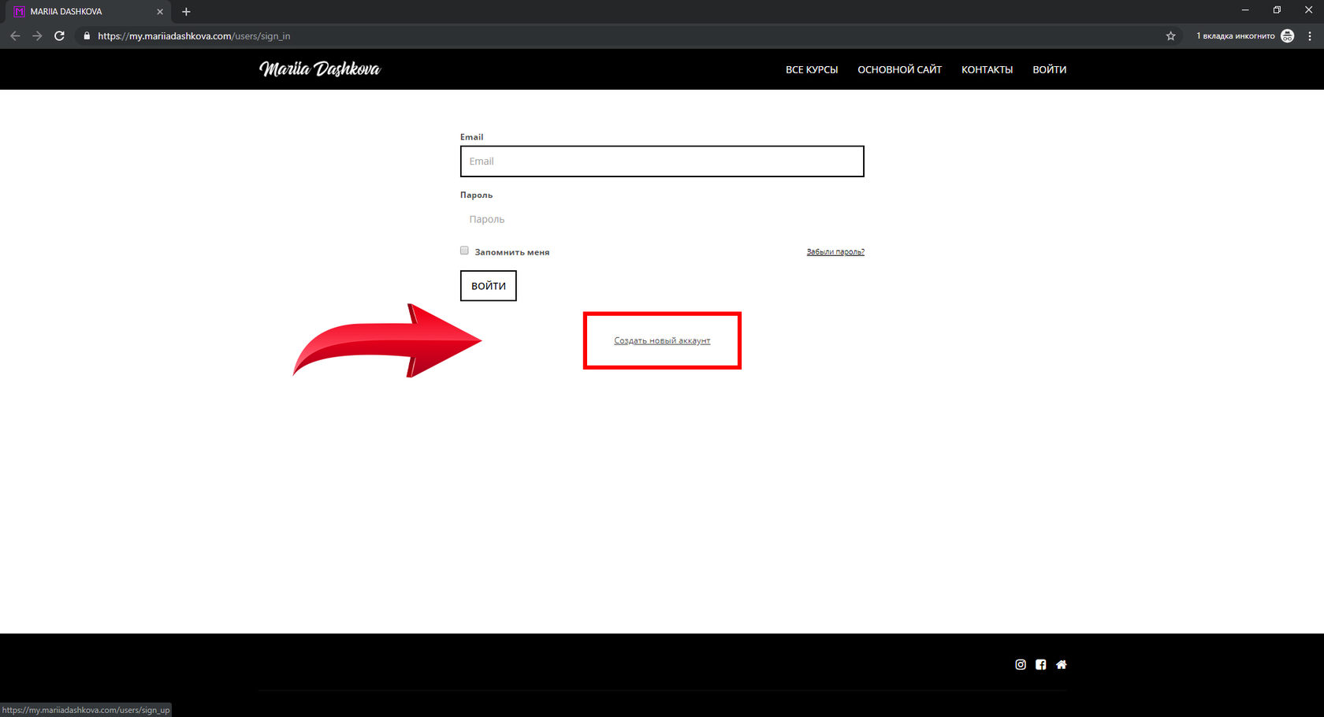Click the home icon in footer

click(x=1062, y=665)
